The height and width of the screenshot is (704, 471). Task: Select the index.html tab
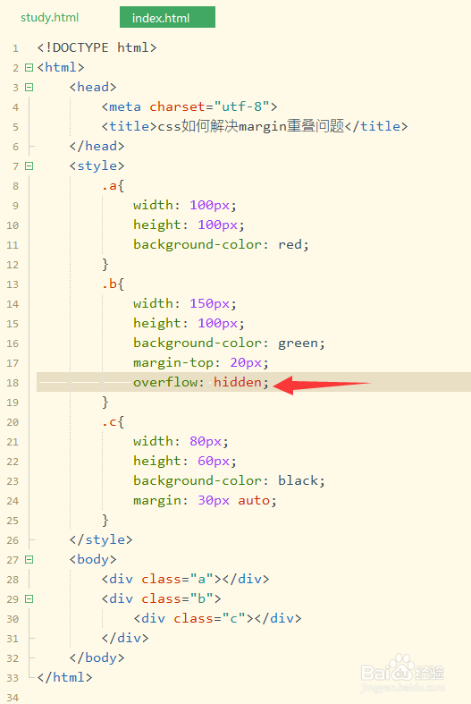pos(167,18)
